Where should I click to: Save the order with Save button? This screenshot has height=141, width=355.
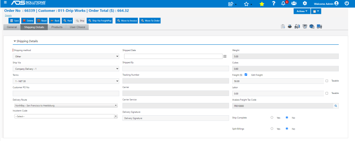(15, 20)
